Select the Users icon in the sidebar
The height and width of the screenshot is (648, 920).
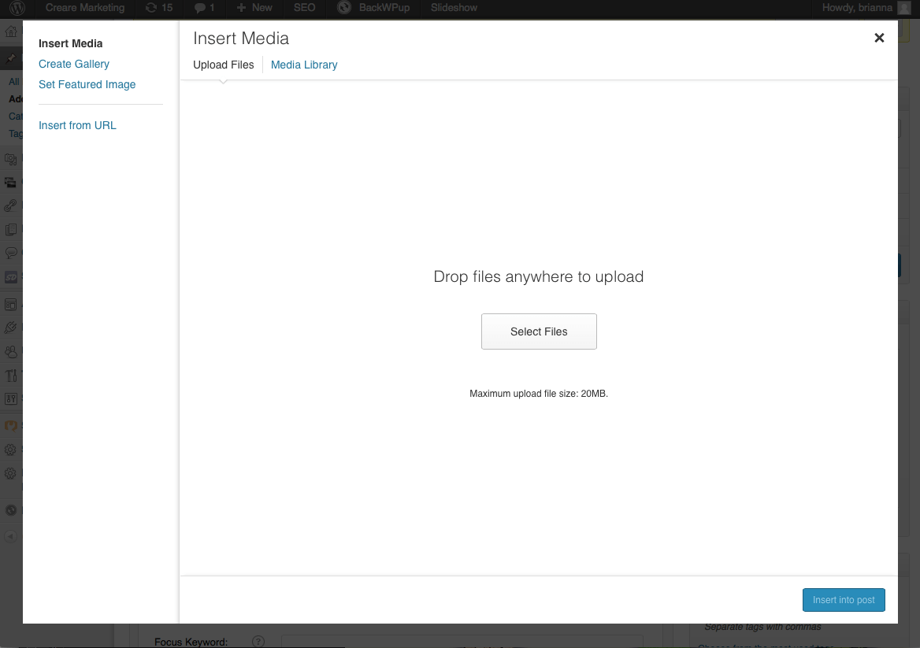tap(11, 351)
